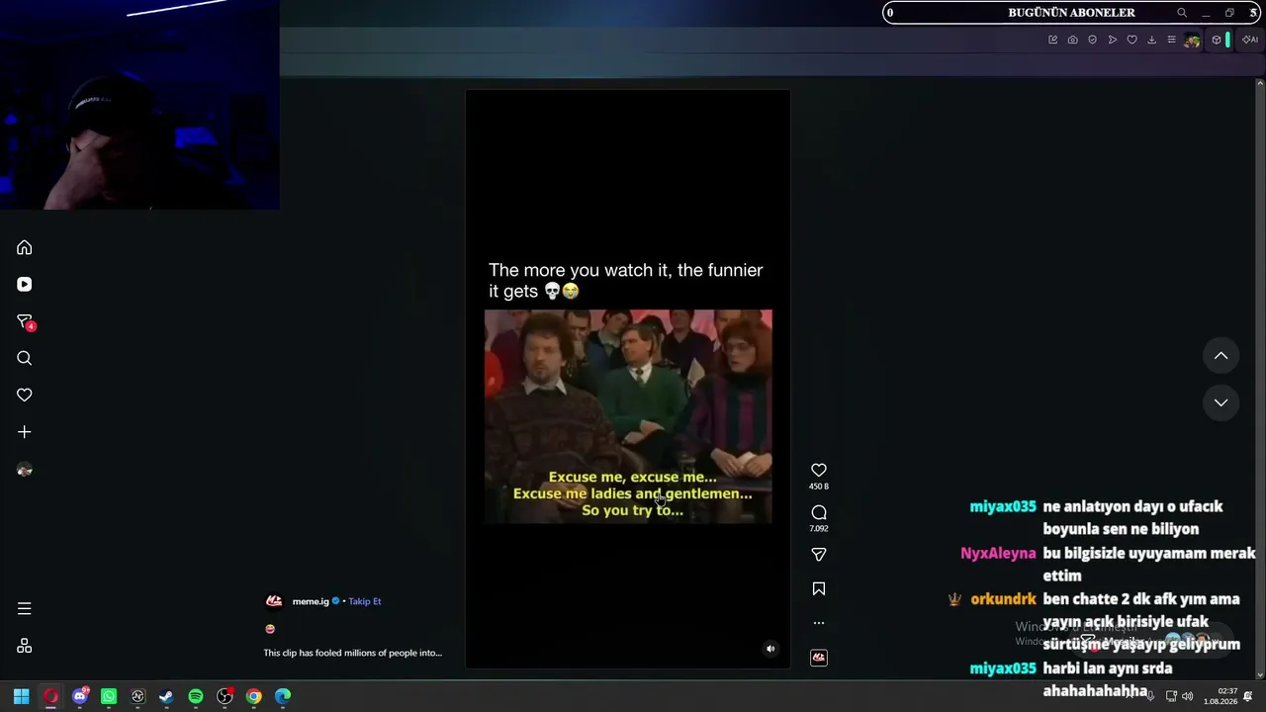Expand the caption 'This clip has fooled millions'
The height and width of the screenshot is (712, 1266).
352,653
